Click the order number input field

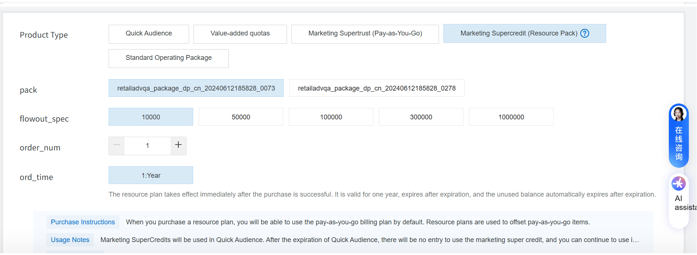tap(148, 146)
